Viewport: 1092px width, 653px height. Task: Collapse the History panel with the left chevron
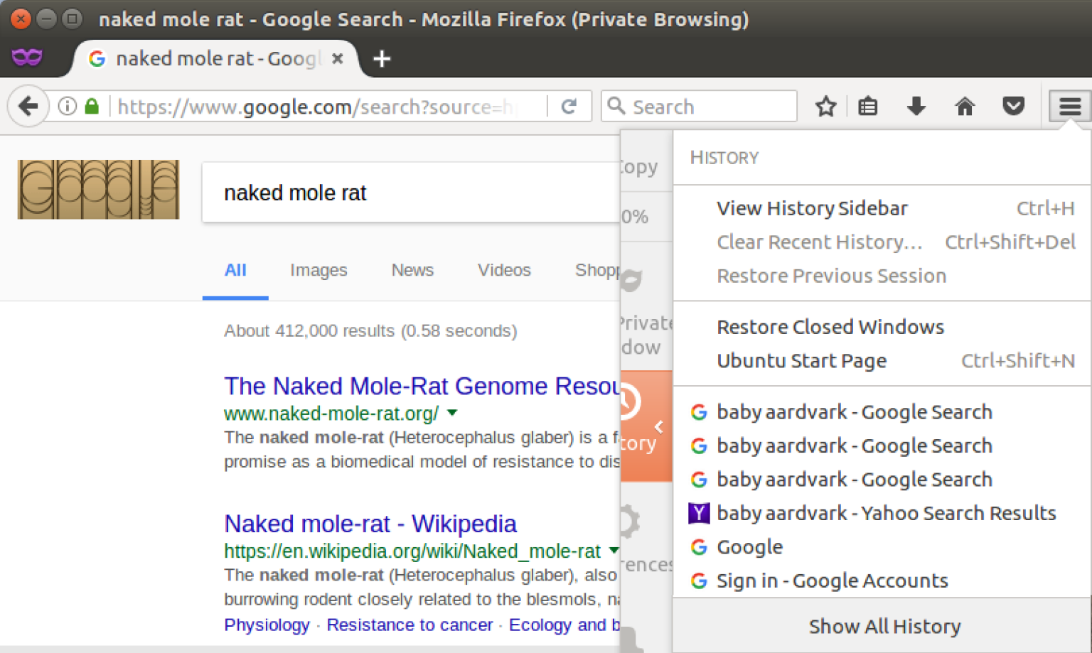click(x=658, y=426)
